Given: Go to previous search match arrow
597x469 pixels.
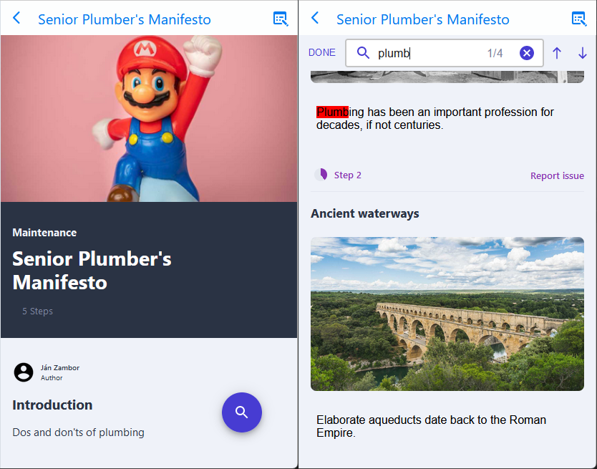Looking at the screenshot, I should click(557, 53).
